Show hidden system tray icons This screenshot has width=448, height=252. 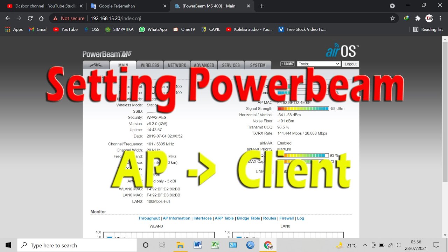365,245
